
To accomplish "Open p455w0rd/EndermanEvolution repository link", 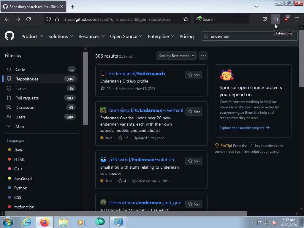I will tap(142, 159).
